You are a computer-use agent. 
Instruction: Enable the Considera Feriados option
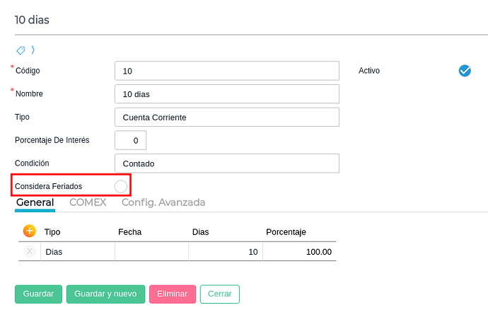(x=121, y=186)
